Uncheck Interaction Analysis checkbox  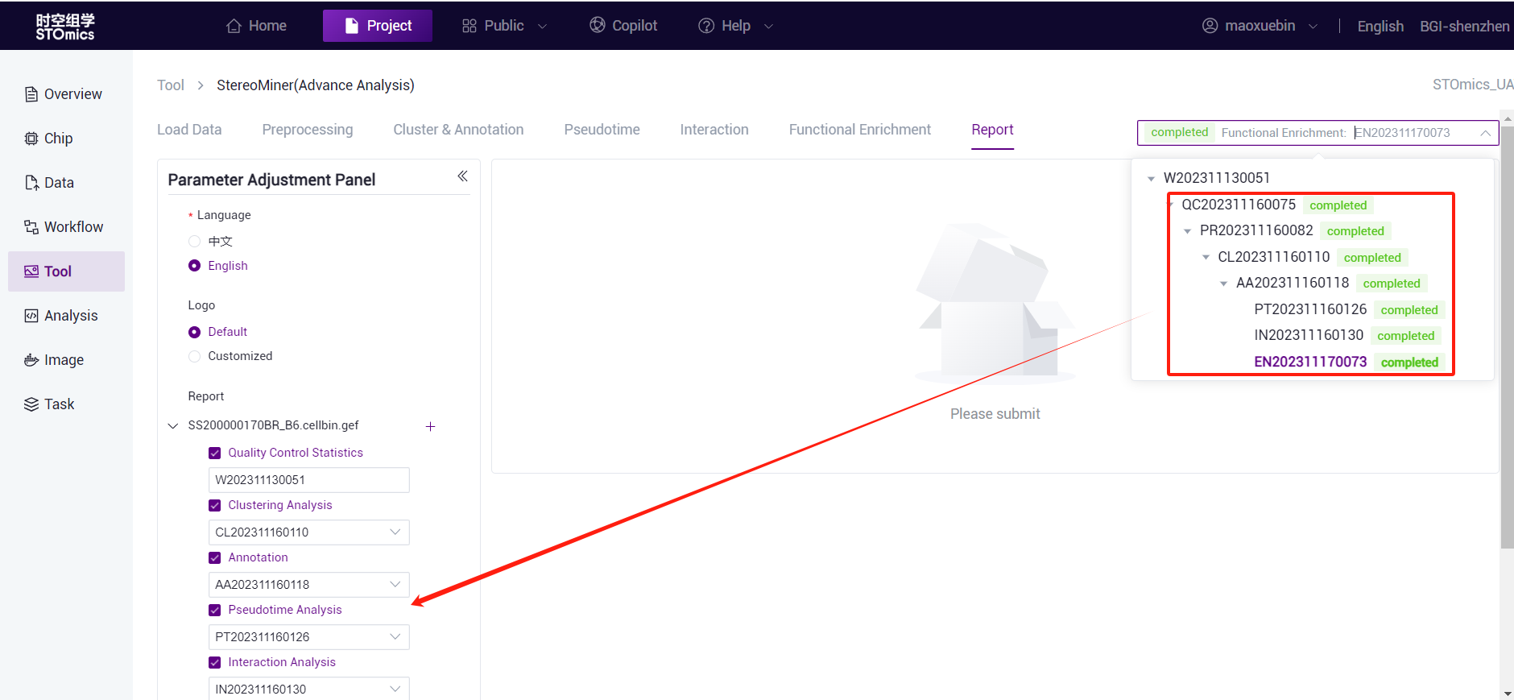(x=215, y=662)
